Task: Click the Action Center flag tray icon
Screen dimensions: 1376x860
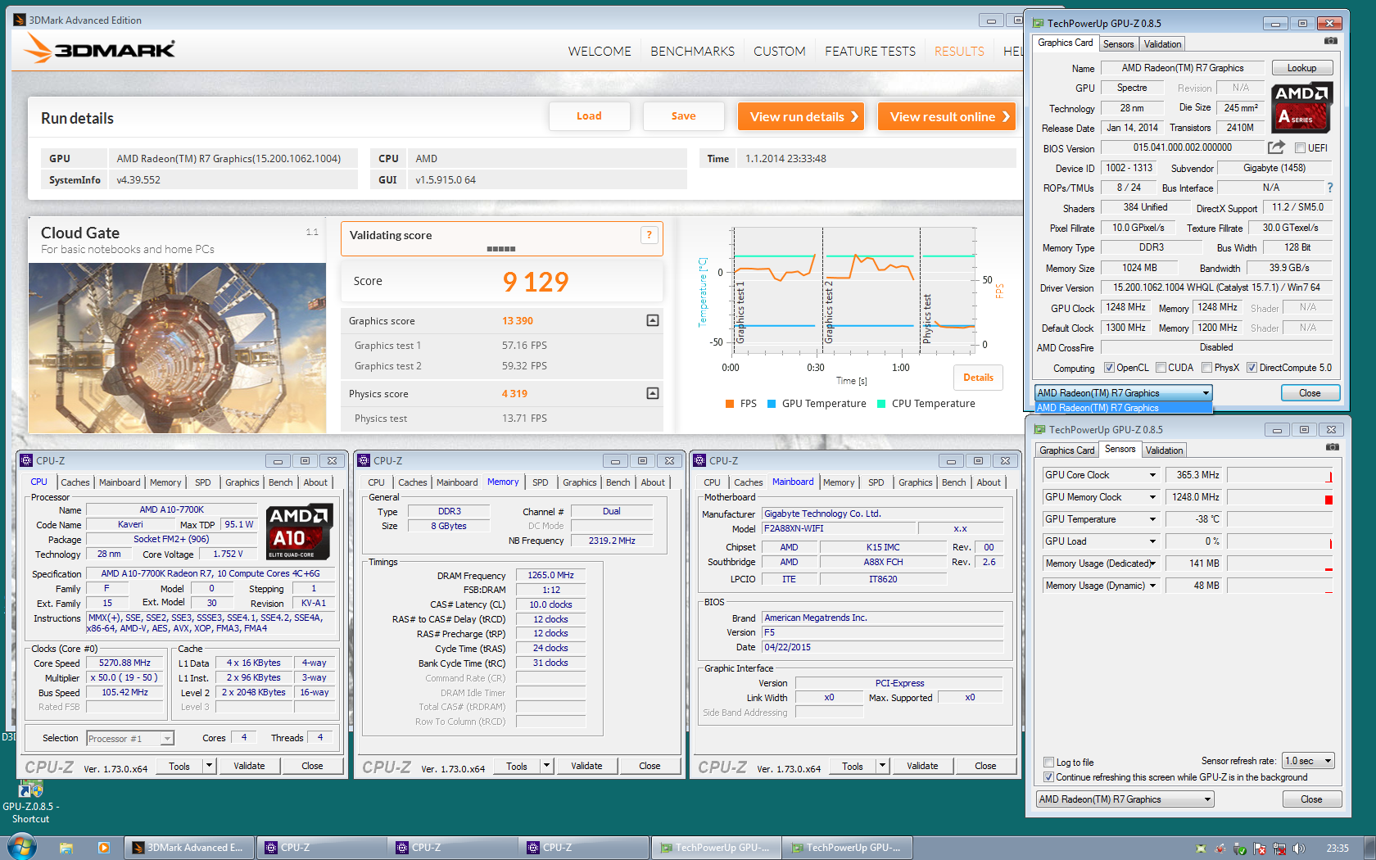Action: 1260,849
